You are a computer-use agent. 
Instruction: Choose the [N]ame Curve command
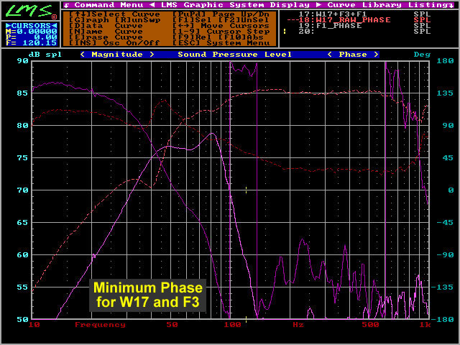pyautogui.click(x=106, y=32)
